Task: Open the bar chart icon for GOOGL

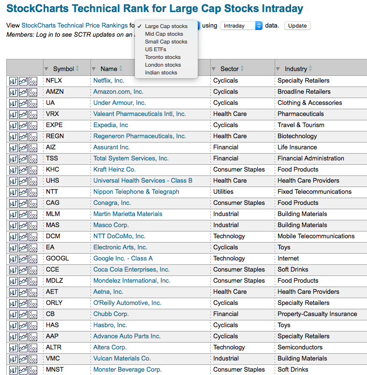Action: coord(14,259)
